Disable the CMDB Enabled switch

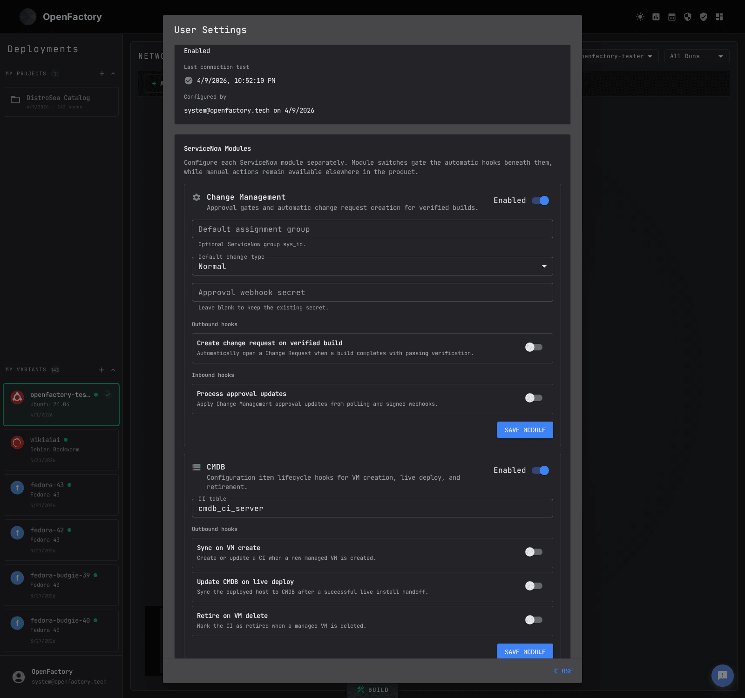point(540,470)
